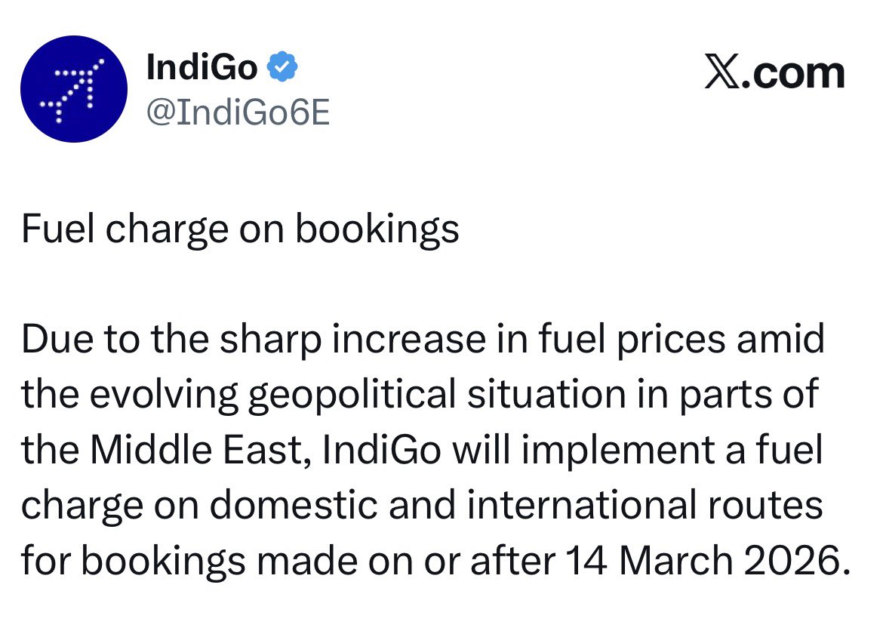883x634 pixels.
Task: Open the IndiGo display name link
Action: pos(202,69)
